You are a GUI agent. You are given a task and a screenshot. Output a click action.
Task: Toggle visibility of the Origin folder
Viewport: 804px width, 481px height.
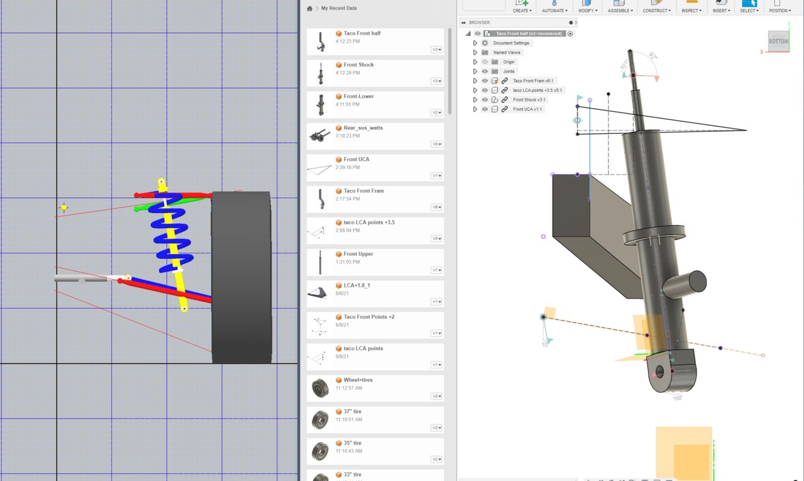coord(485,62)
